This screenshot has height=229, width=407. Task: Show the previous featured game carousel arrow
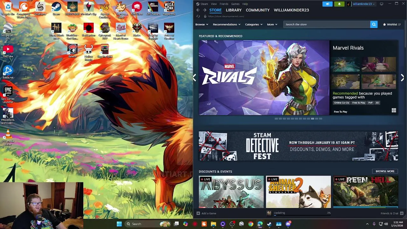[x=195, y=78]
